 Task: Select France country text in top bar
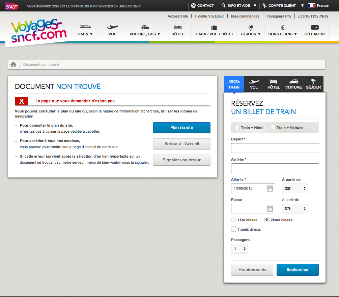[322, 6]
